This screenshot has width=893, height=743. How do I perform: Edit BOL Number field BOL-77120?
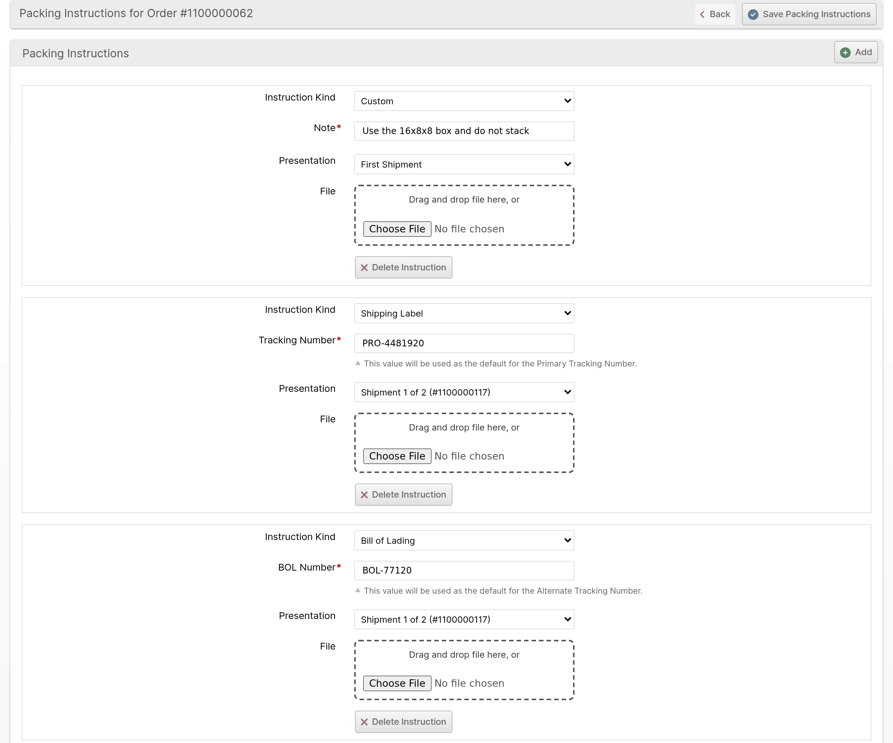464,570
